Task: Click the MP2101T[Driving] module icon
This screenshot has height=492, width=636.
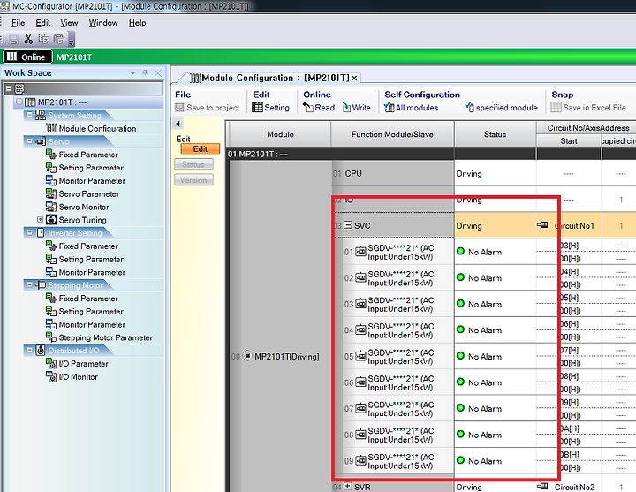Action: click(247, 356)
